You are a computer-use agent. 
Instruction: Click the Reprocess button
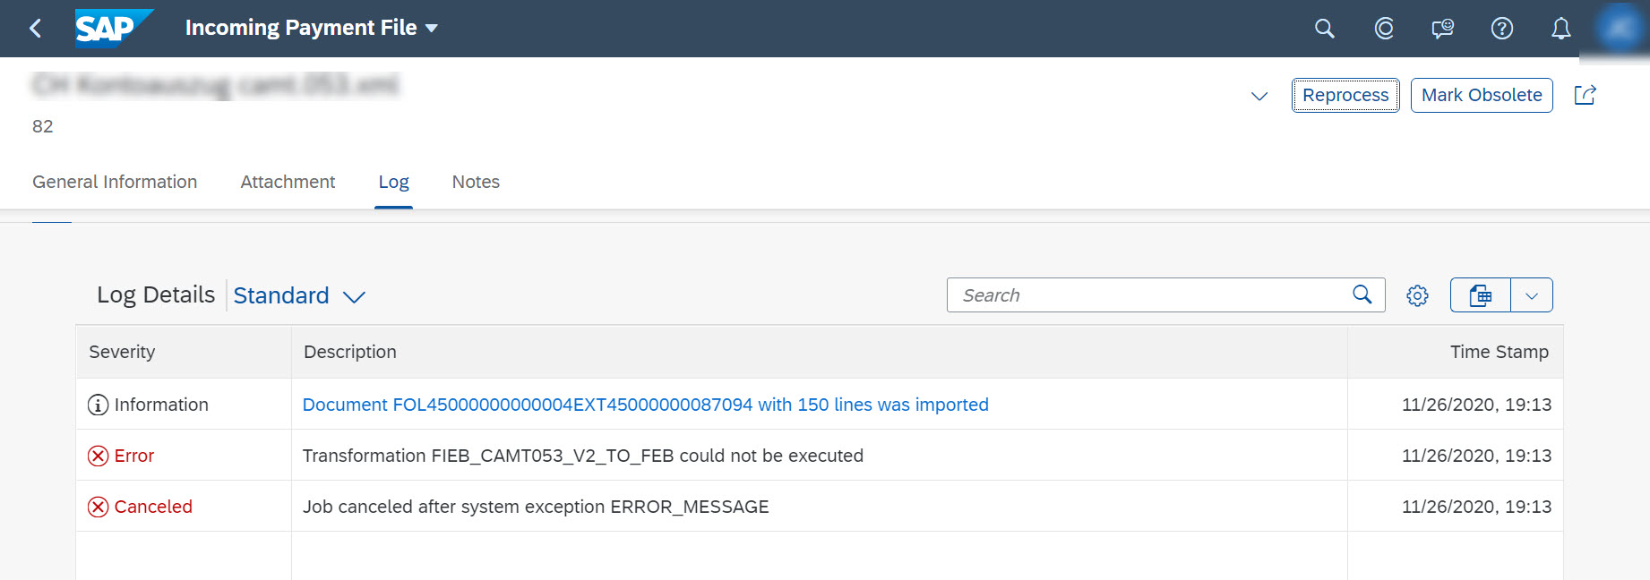click(x=1345, y=95)
